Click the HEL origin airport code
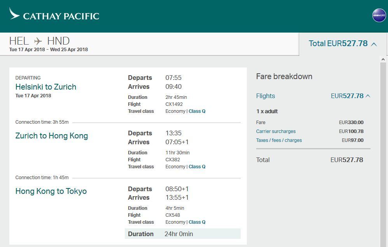Screen dimensions: 388x247 pos(19,41)
